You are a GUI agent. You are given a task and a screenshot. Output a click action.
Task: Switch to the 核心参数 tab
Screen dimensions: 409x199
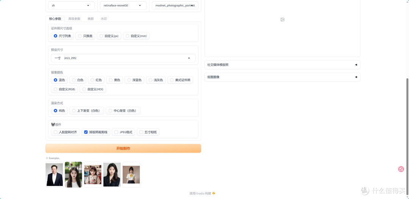55,19
